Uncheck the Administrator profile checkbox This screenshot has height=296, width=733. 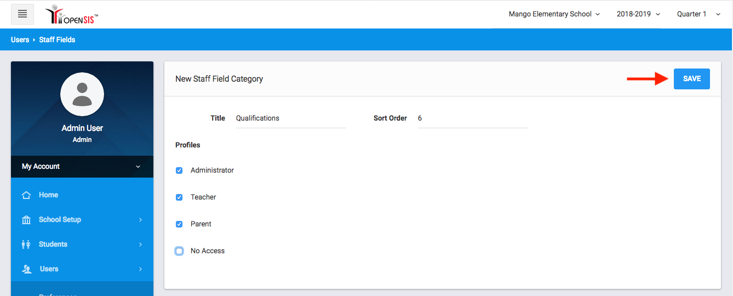point(179,170)
